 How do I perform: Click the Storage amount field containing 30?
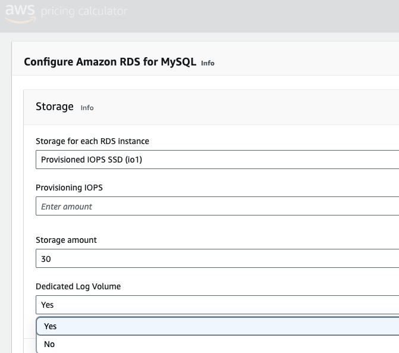tap(217, 259)
